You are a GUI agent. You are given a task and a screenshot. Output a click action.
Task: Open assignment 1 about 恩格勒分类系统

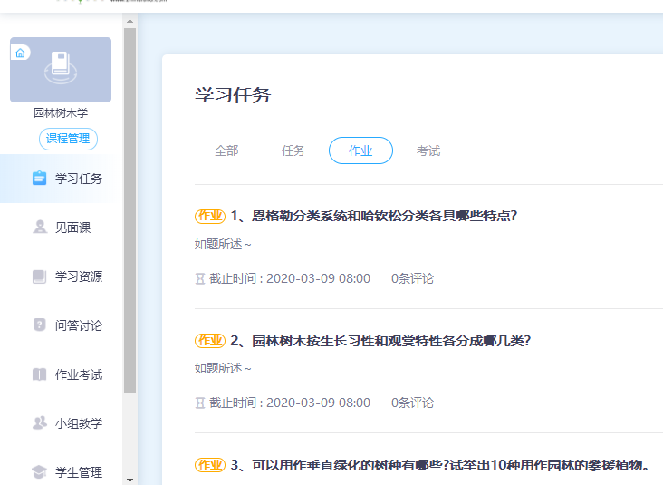(x=373, y=216)
